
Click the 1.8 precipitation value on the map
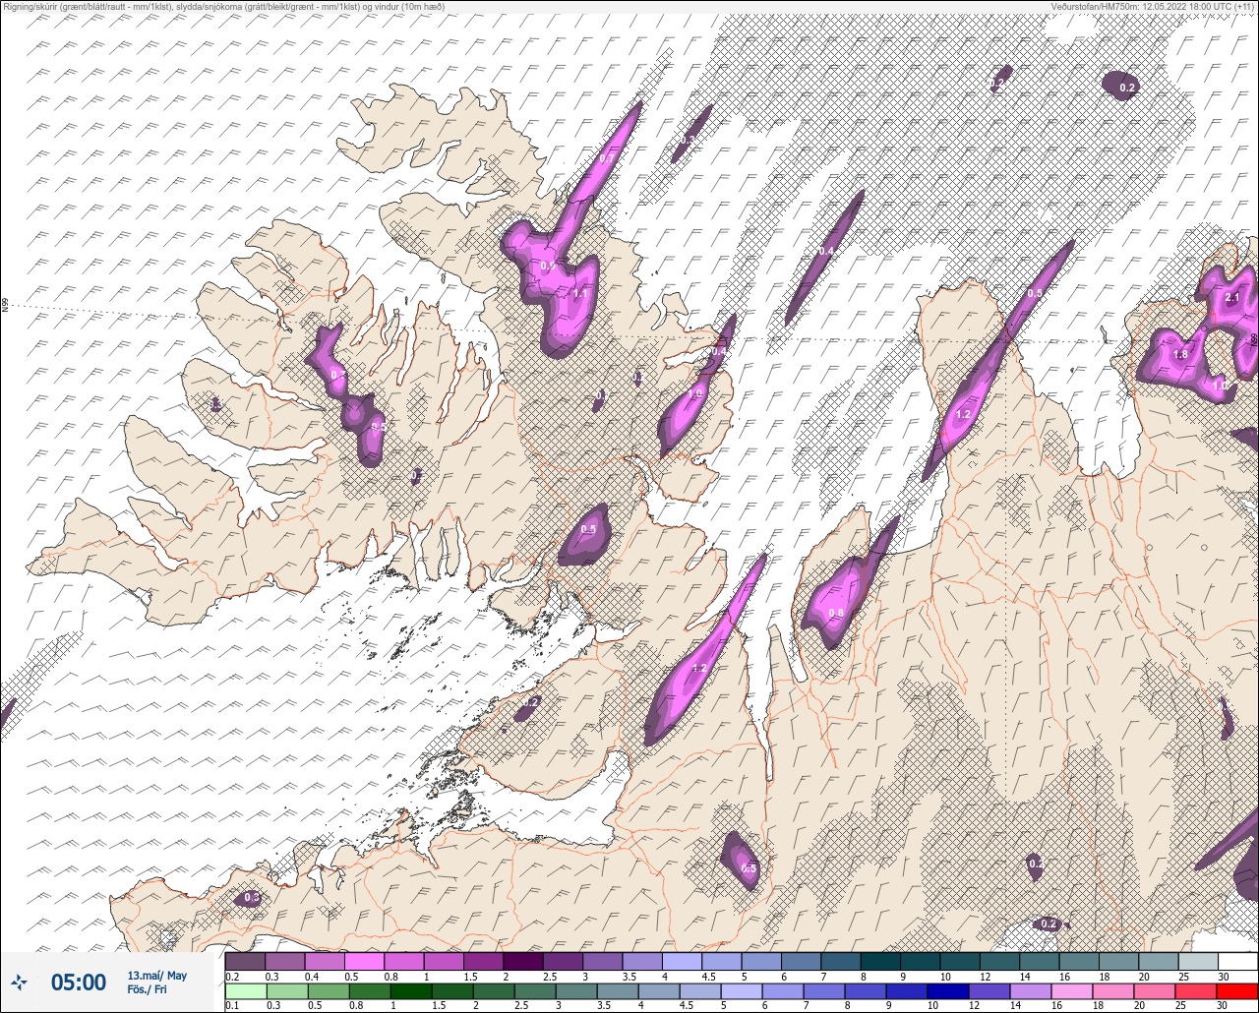pos(1181,355)
